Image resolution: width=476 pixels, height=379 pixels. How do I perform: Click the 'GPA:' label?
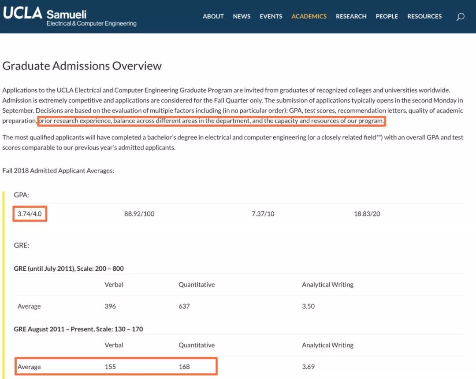pos(21,195)
